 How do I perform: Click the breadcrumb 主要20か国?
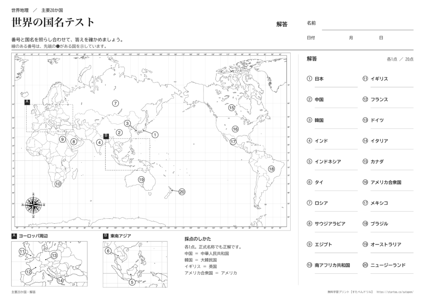click(x=52, y=10)
